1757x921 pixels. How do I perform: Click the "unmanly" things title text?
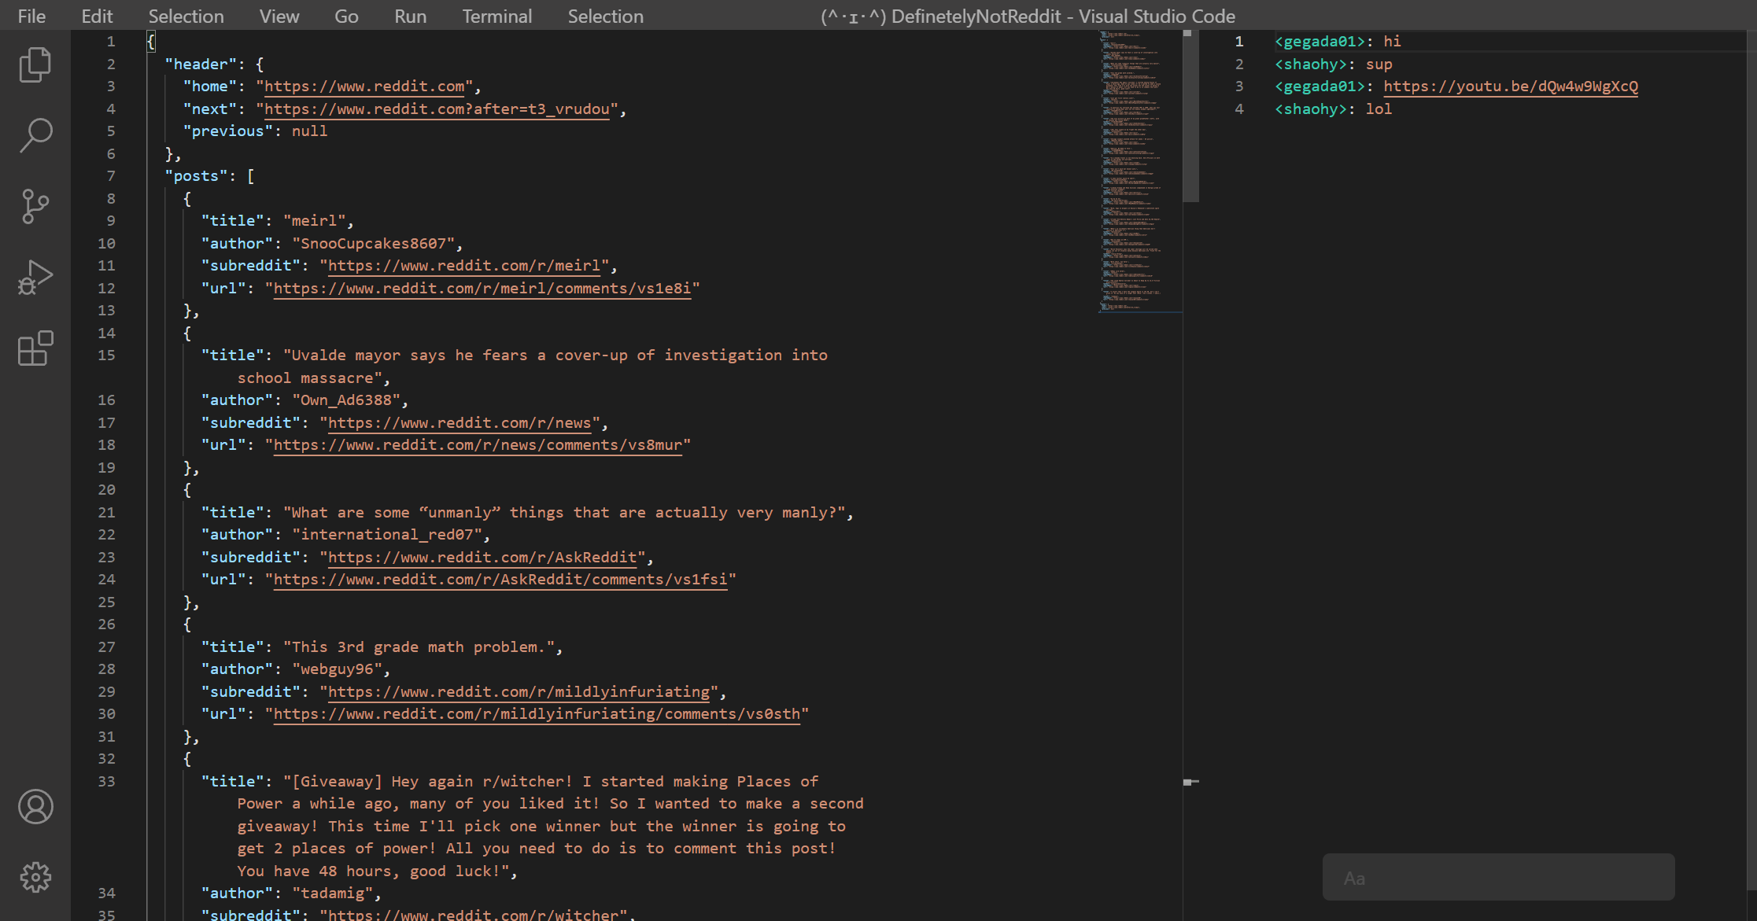click(x=564, y=513)
